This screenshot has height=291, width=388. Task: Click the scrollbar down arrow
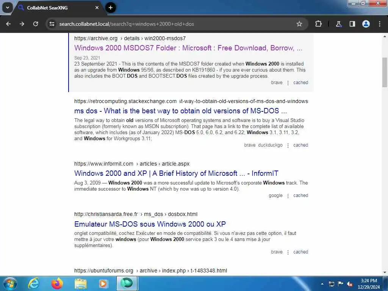385,272
